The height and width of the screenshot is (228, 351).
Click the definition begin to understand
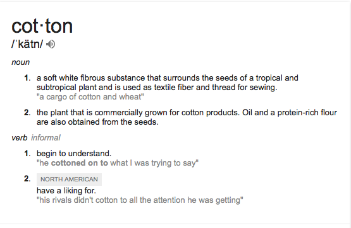[x=74, y=154]
